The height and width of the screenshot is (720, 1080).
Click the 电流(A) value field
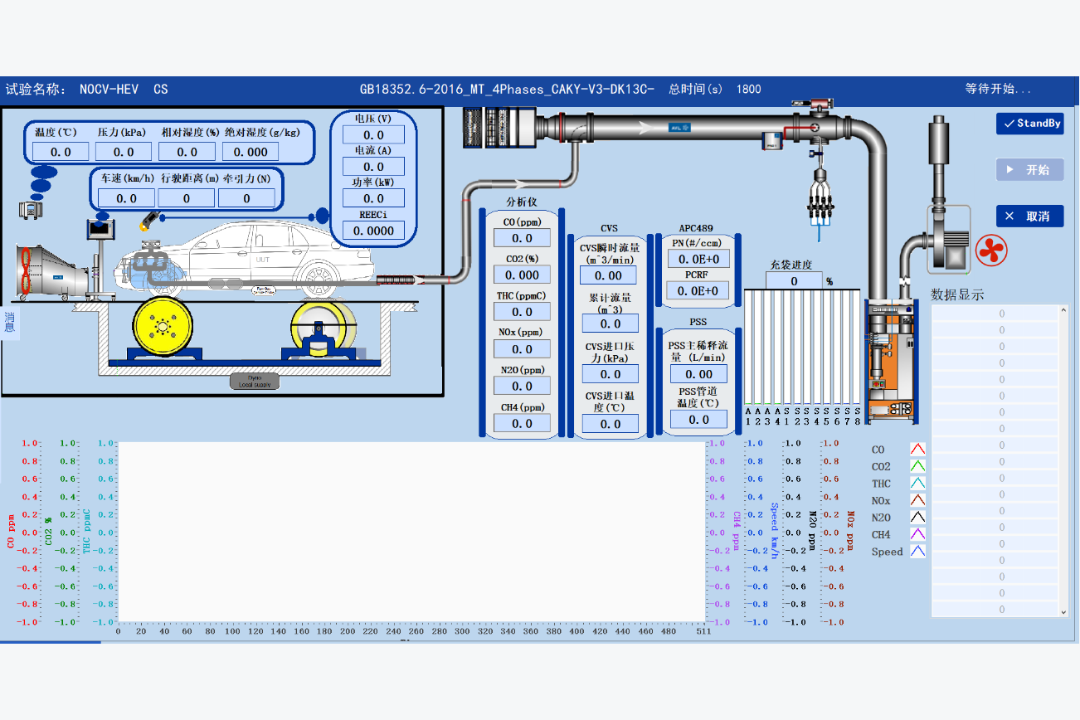click(x=373, y=166)
